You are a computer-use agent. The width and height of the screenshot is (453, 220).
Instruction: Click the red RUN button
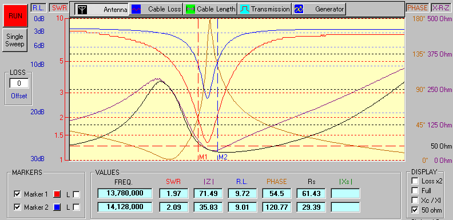15,15
